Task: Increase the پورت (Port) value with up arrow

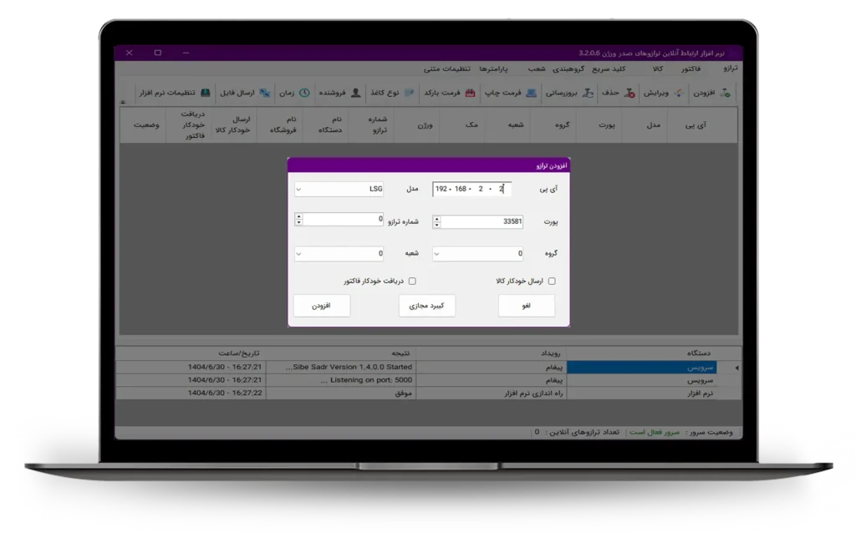Action: (x=437, y=218)
